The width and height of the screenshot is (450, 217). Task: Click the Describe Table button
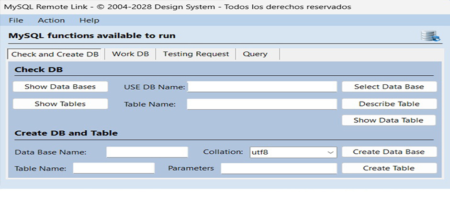(389, 104)
